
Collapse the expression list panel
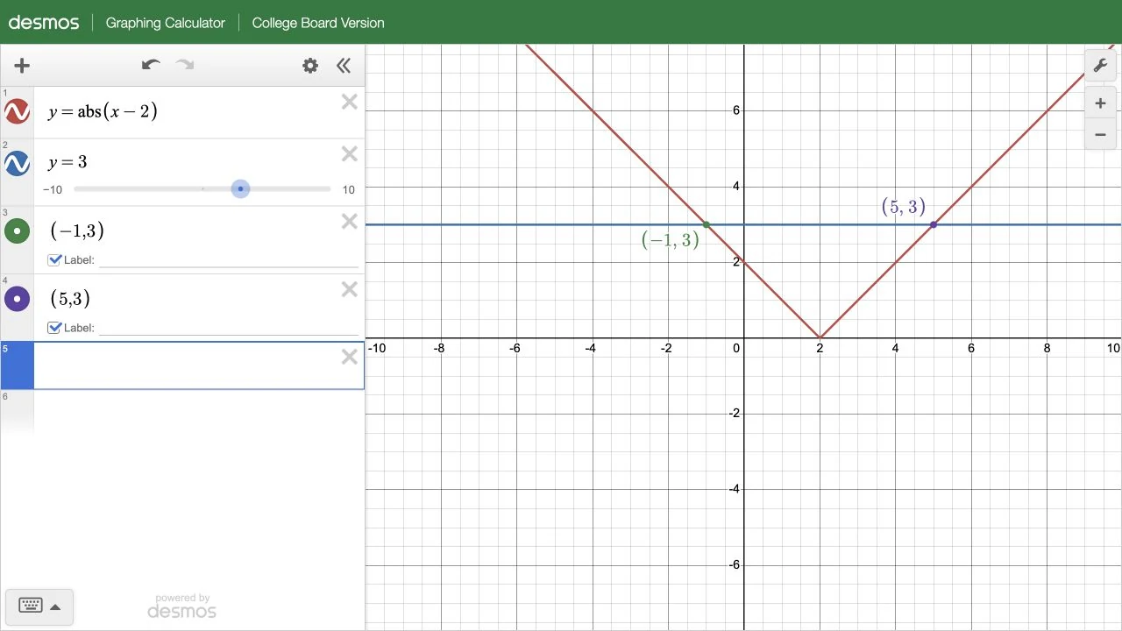(x=344, y=66)
